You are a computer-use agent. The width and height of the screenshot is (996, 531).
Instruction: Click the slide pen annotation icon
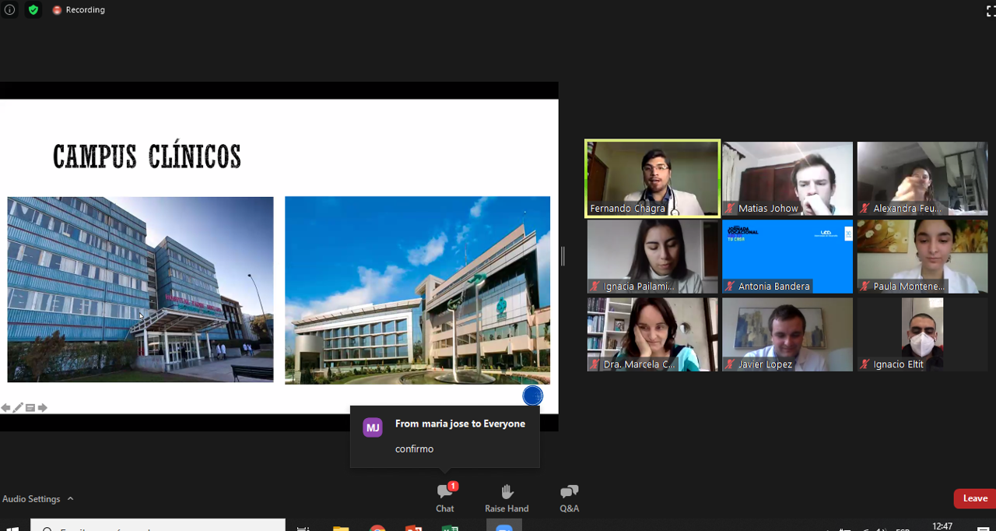coord(18,408)
